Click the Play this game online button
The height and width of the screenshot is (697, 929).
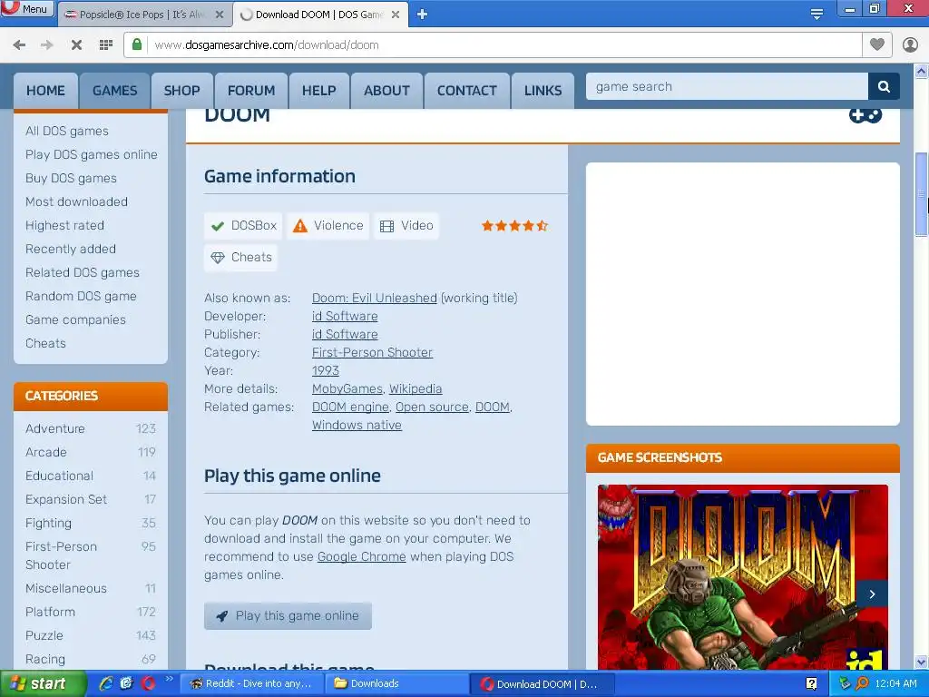point(288,616)
